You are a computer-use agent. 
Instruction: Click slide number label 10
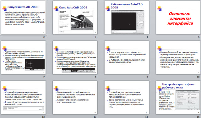pyautogui.click(x=198, y=77)
